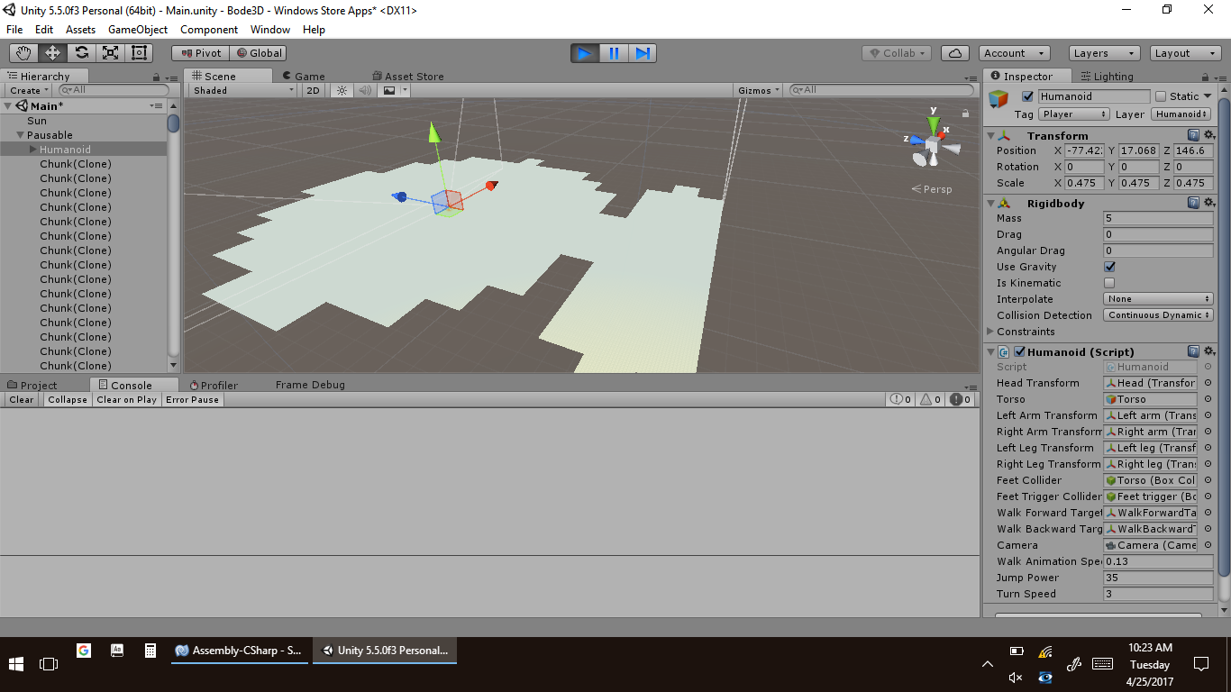The height and width of the screenshot is (692, 1231).
Task: Click the Pause button
Action: tap(614, 53)
